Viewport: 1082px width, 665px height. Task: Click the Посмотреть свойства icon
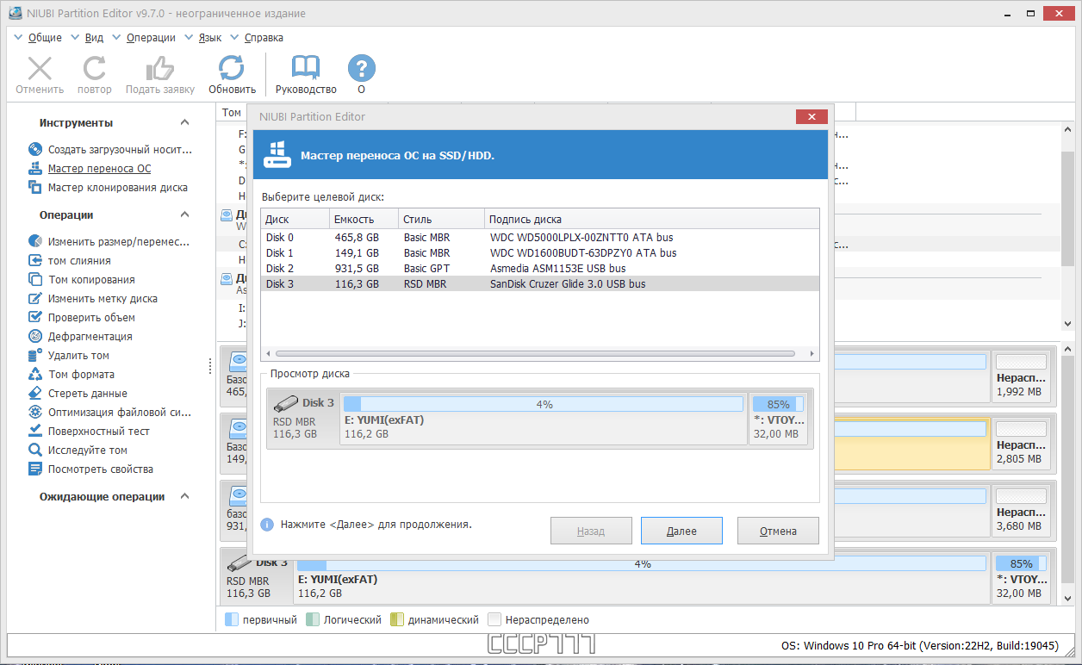pos(35,469)
